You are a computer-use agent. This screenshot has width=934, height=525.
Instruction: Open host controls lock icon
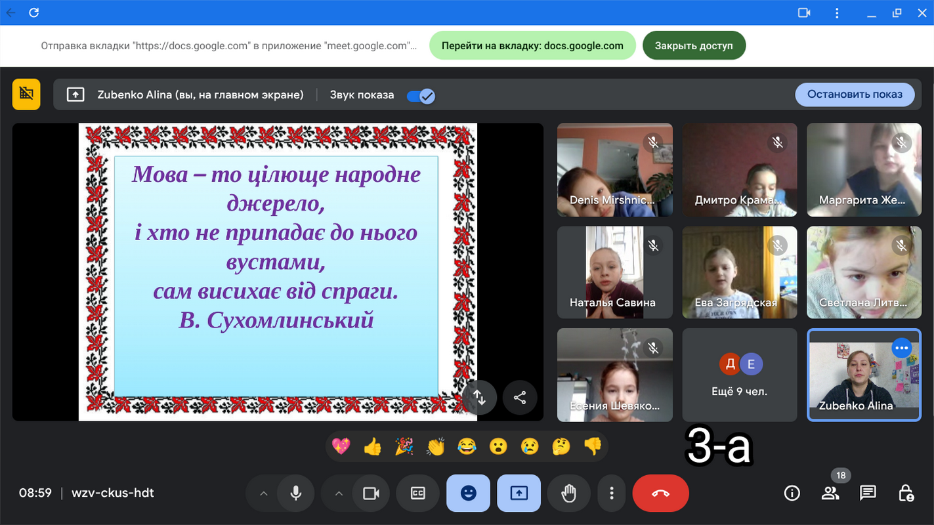906,493
